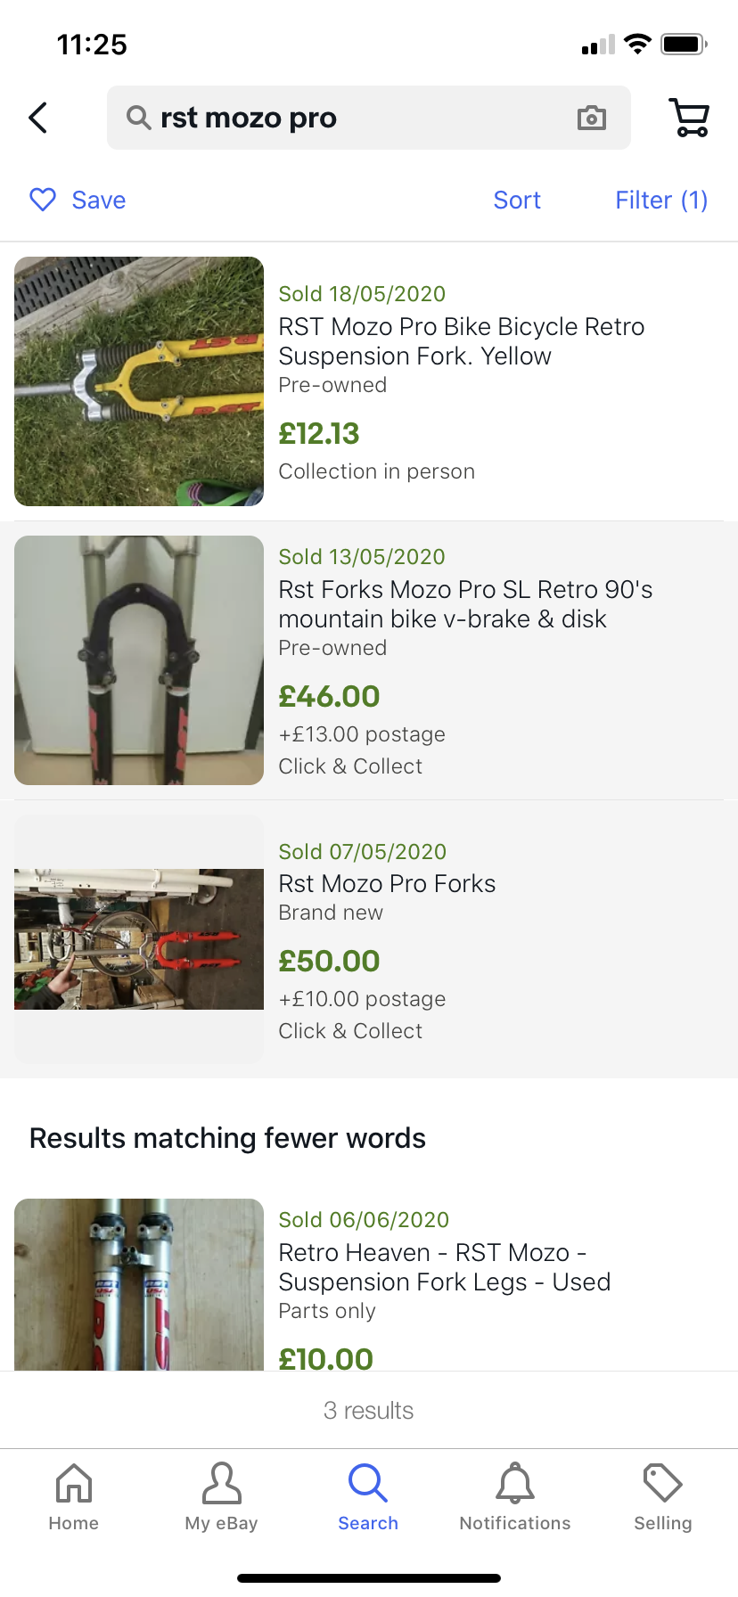
Task: Open 'Rst Mozo Pro Forks' listing title
Action: (387, 884)
